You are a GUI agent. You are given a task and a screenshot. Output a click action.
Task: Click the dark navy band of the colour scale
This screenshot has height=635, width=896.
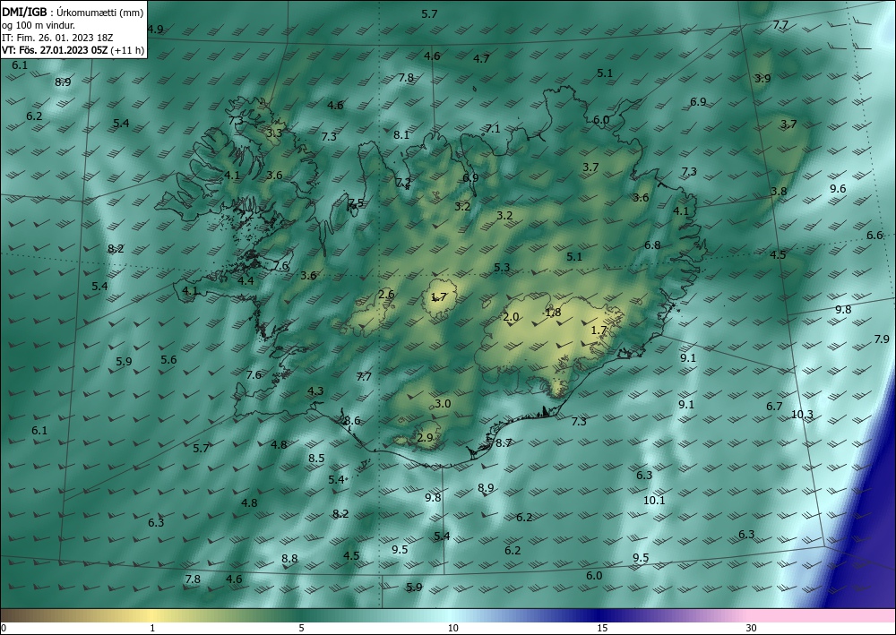[x=600, y=615]
